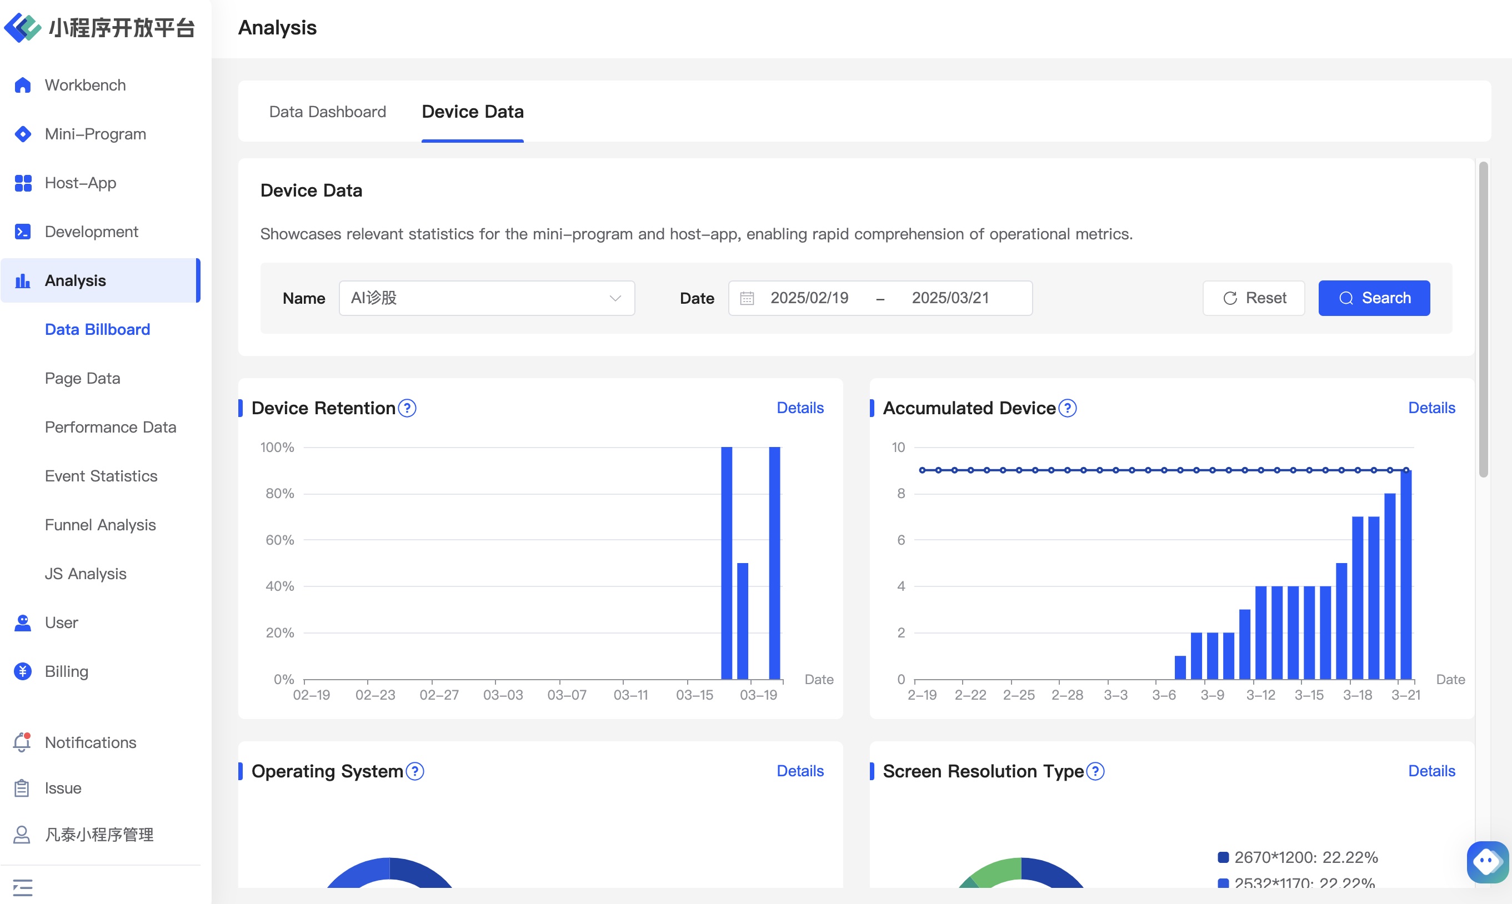
Task: Click the start date 2025/02/19 field
Action: tap(810, 298)
